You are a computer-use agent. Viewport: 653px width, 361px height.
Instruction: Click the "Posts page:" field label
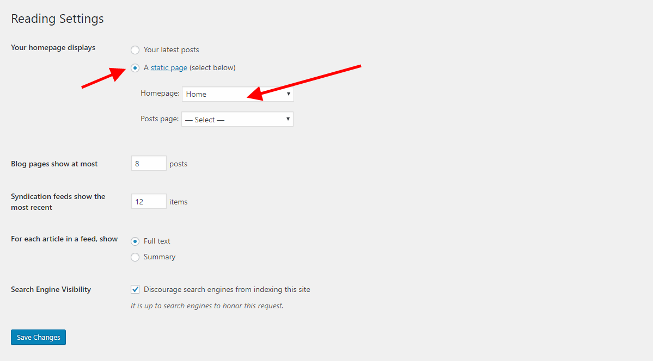(x=160, y=119)
